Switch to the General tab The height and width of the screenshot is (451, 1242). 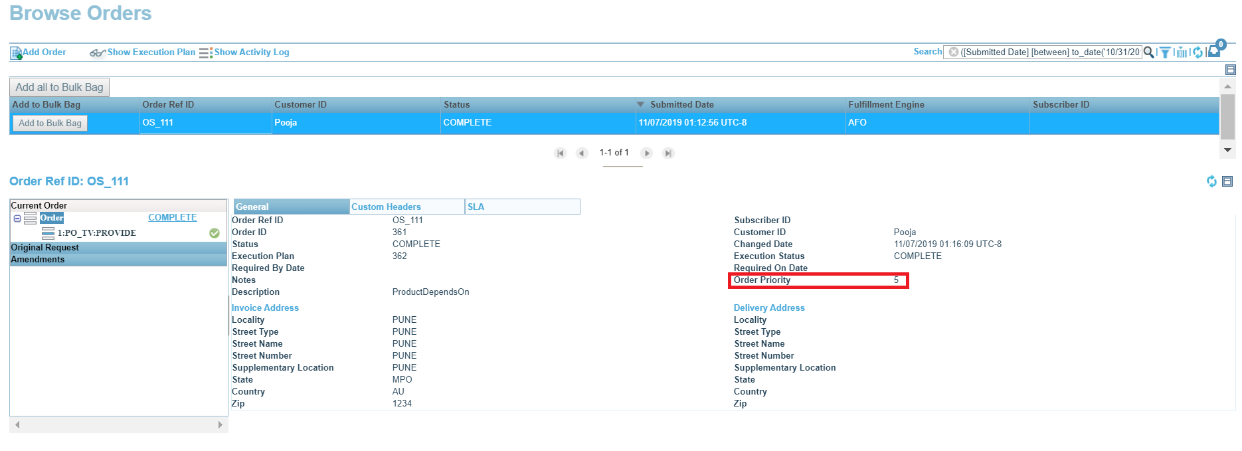pyautogui.click(x=292, y=207)
